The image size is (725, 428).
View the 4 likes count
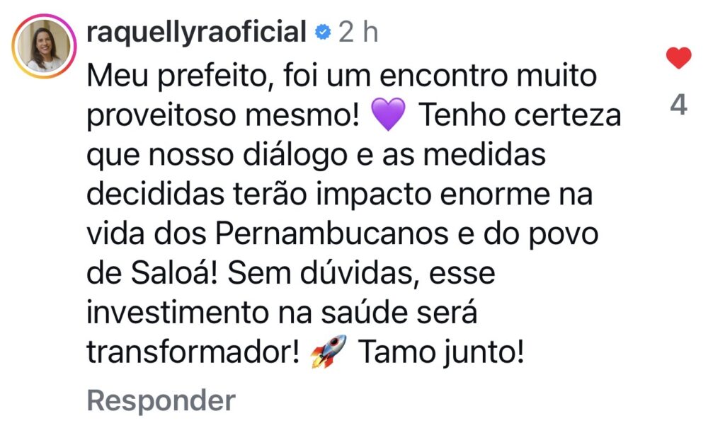click(x=678, y=105)
